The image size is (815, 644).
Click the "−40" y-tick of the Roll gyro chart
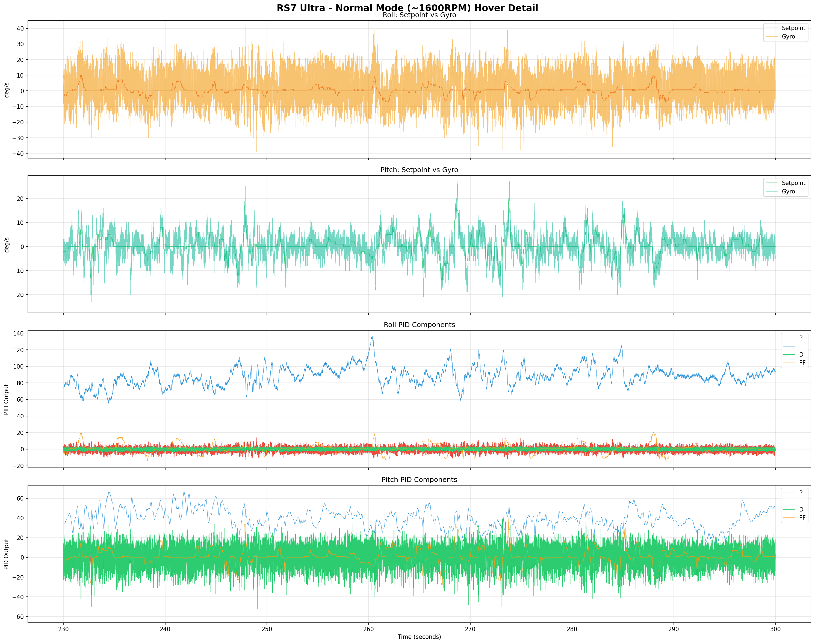click(17, 154)
